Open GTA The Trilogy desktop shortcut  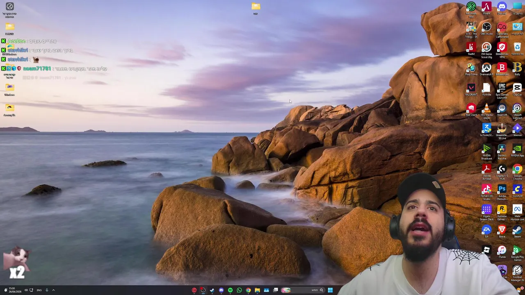(x=471, y=30)
